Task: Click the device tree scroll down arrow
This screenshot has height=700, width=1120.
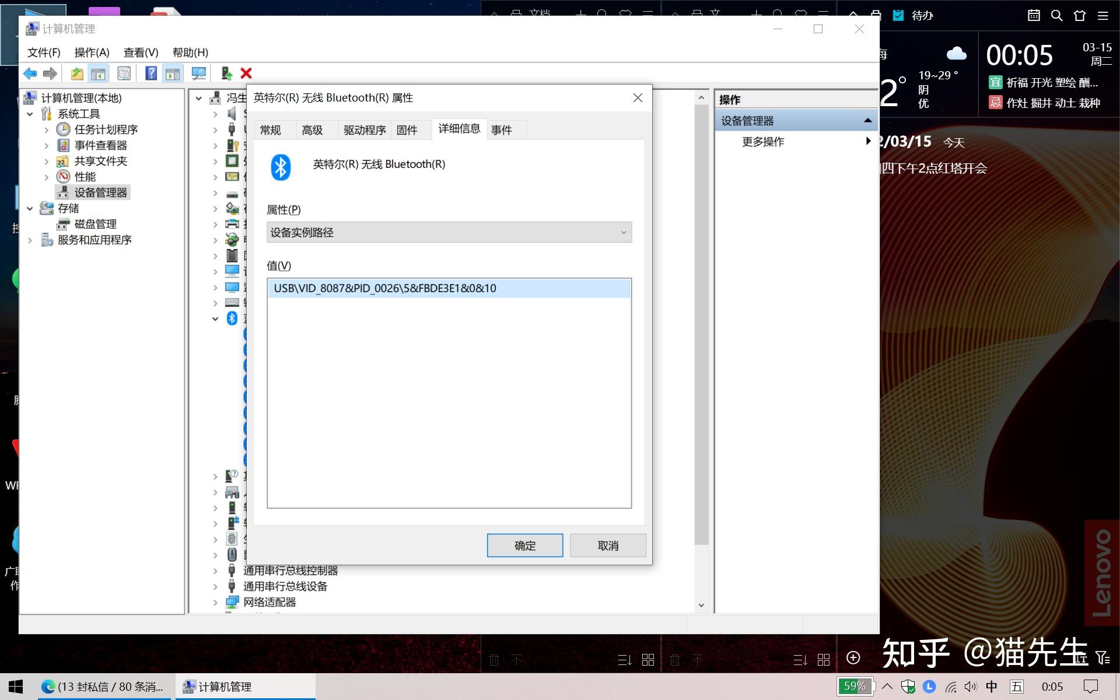Action: pyautogui.click(x=701, y=605)
